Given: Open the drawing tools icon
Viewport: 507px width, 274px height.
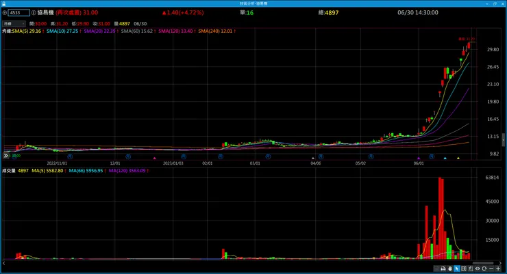Looking at the screenshot, I should (471, 269).
